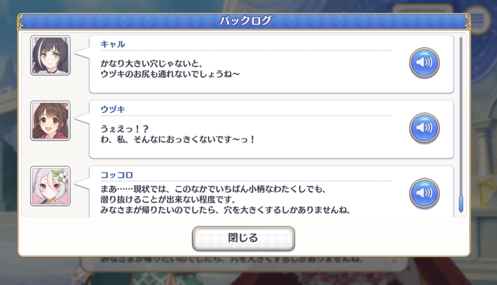Play voice audio for ウヅキ's line
The image size is (497, 285).
424,128
